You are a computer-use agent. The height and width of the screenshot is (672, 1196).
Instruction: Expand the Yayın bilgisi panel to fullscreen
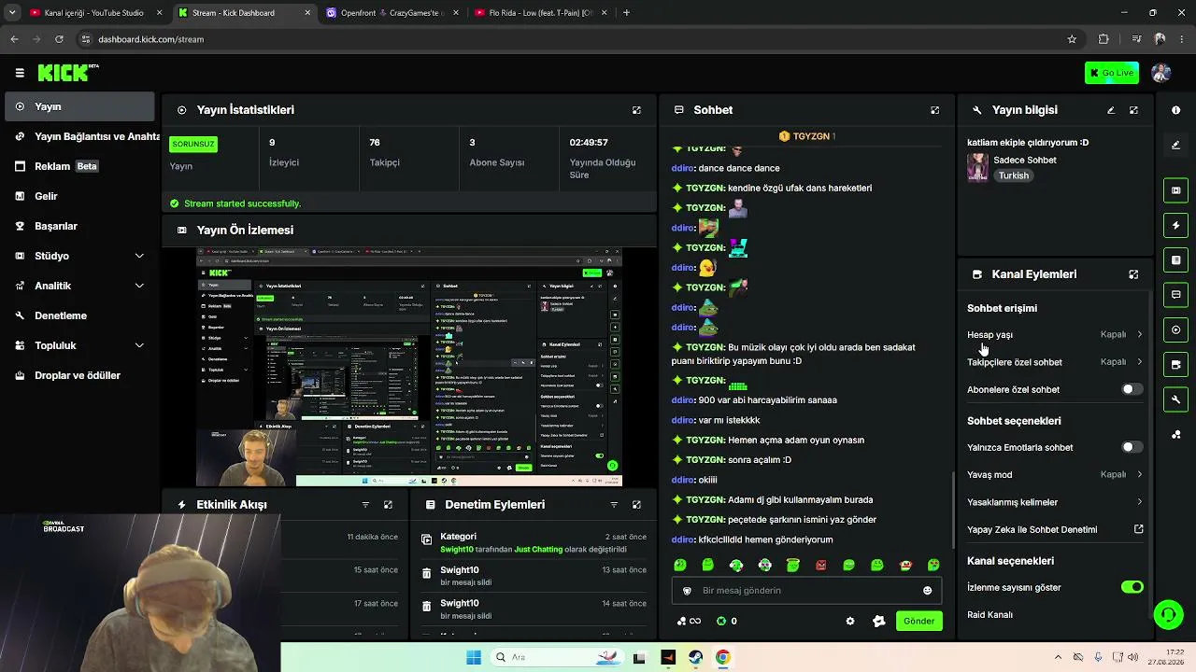pyautogui.click(x=1133, y=110)
